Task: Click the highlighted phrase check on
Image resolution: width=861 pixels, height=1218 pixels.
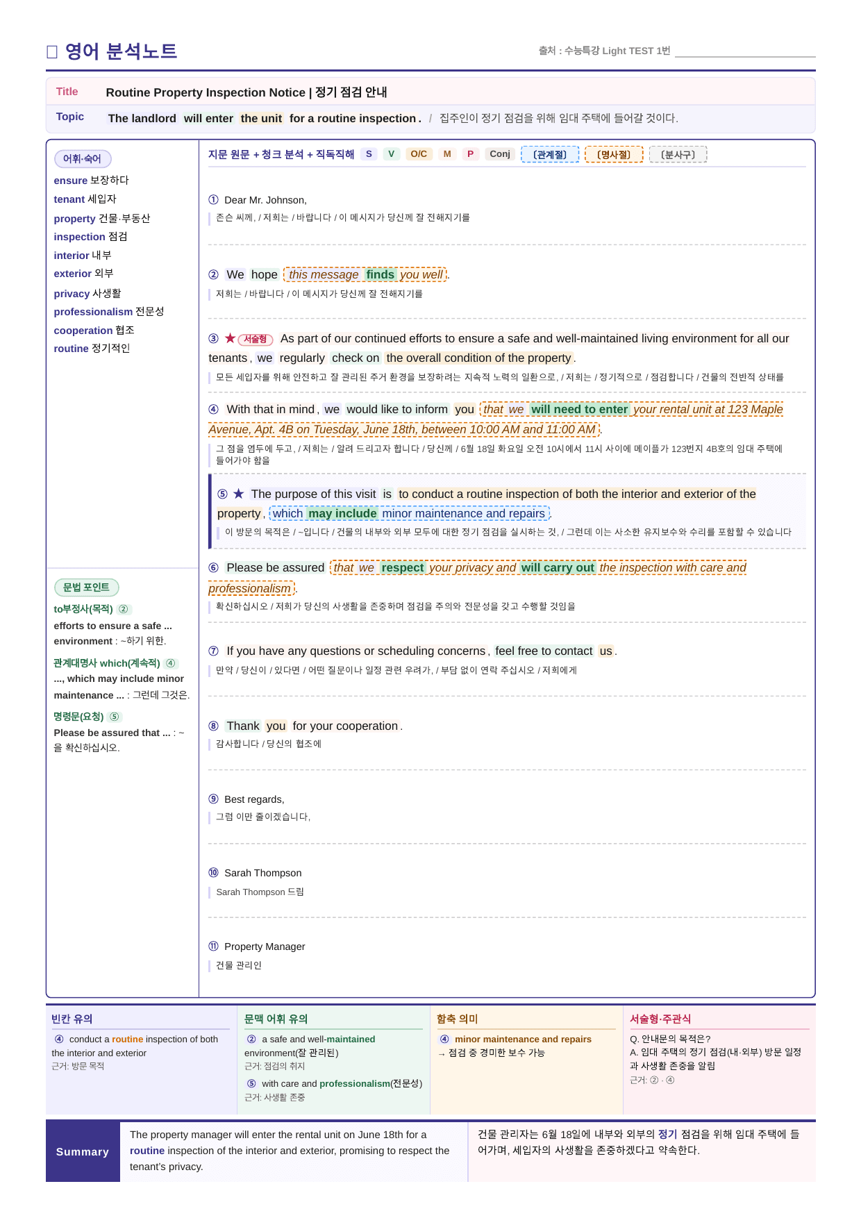Action: click(x=356, y=358)
